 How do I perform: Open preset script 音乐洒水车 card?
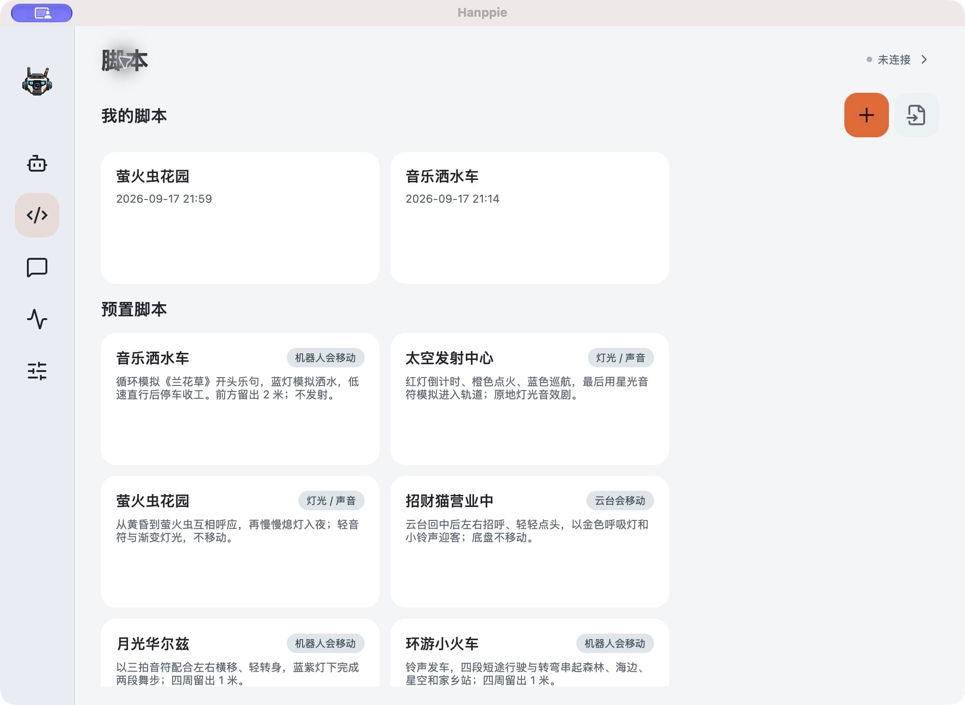click(x=240, y=399)
